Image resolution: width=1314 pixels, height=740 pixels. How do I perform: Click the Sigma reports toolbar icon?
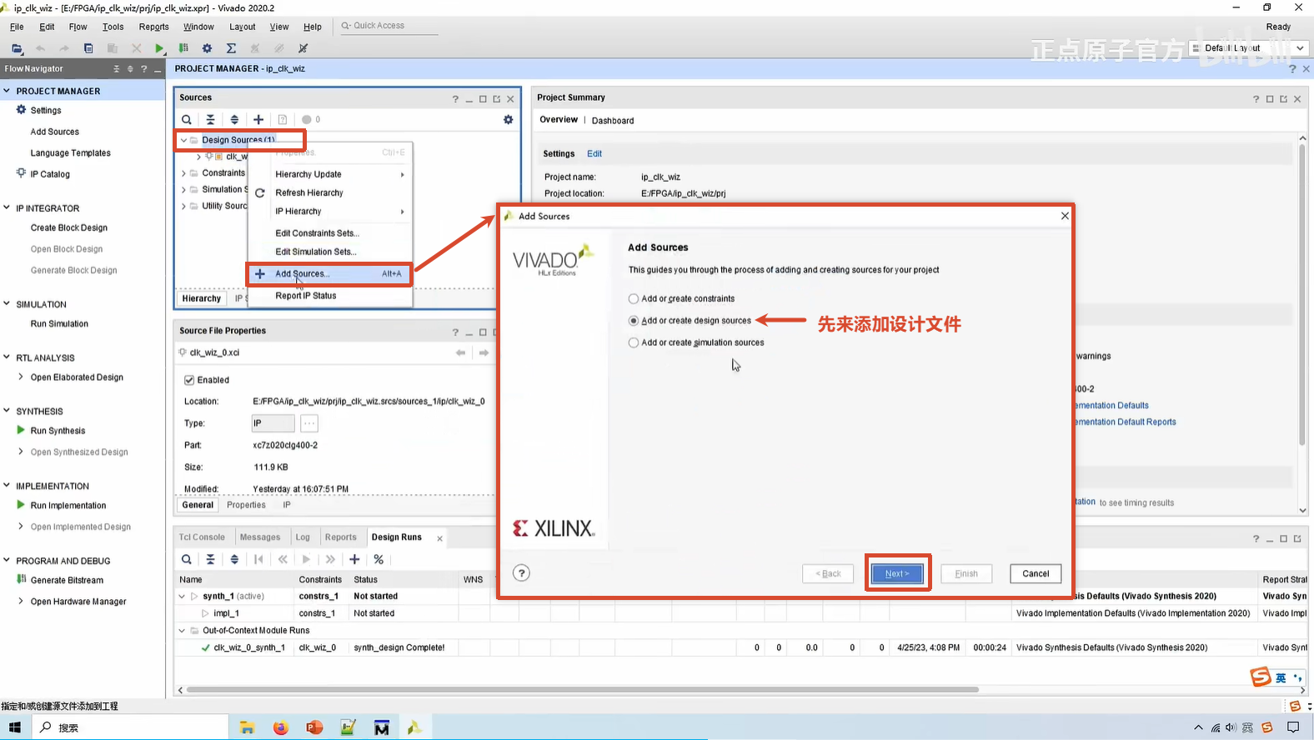point(231,48)
